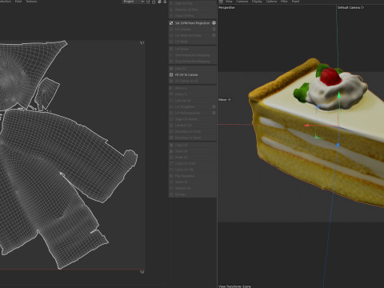The height and width of the screenshot is (288, 384).
Task: Click the Set UVW from Projection icon
Action: pyautogui.click(x=171, y=23)
